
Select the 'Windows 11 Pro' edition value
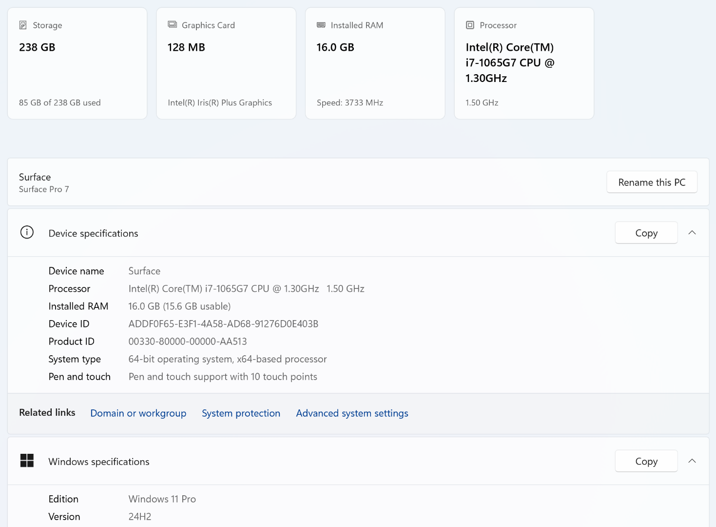[x=162, y=499]
